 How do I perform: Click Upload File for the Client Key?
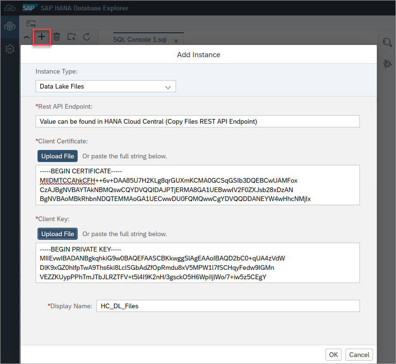(58, 234)
